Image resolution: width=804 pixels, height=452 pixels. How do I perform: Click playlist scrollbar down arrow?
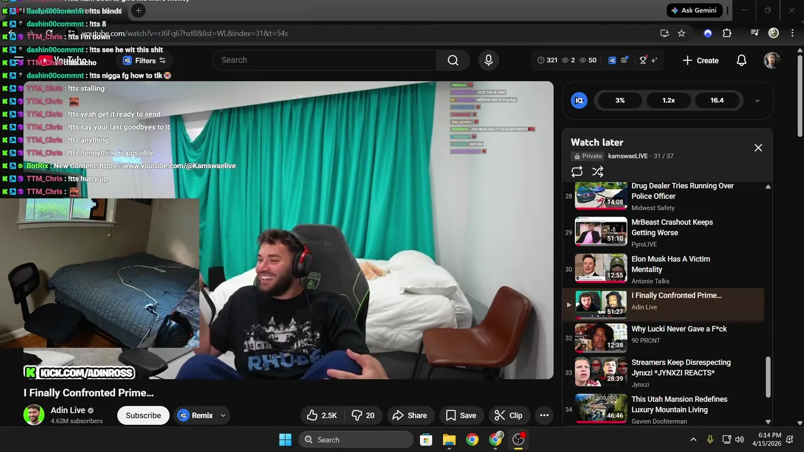(768, 422)
